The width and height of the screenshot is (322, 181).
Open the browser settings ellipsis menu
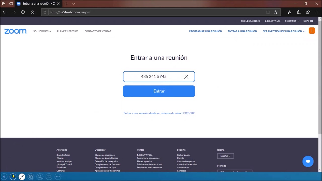tap(317, 12)
